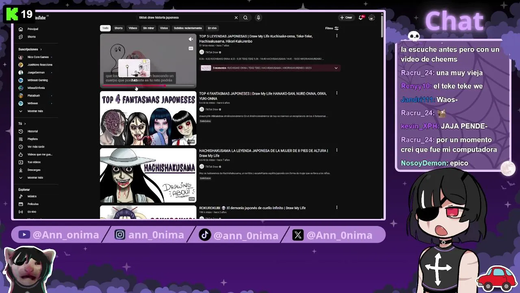Image resolution: width=520 pixels, height=293 pixels.
Task: Open HACHISHAKUSAMA video thumbnail
Action: coord(148,175)
